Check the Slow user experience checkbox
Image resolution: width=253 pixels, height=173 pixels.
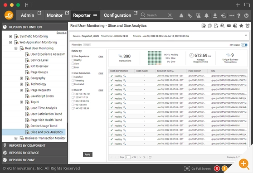point(73,64)
